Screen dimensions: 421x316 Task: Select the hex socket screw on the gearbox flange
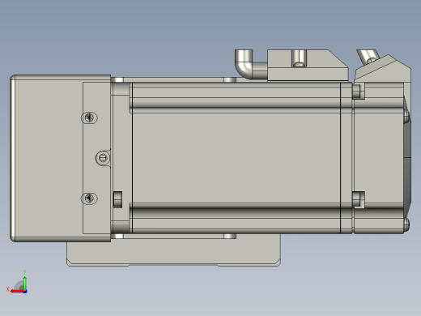coord(103,158)
